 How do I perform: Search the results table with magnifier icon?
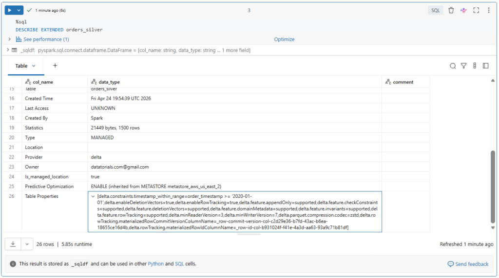click(x=453, y=66)
